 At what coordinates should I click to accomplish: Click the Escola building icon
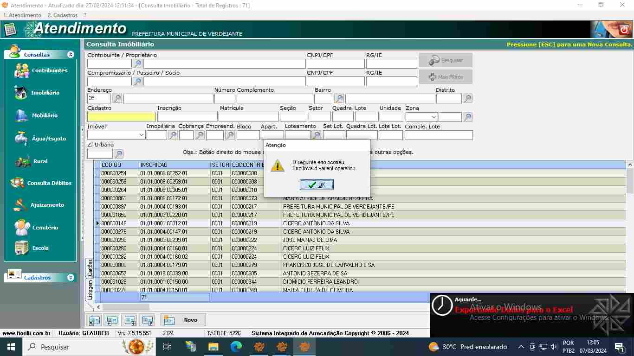[x=22, y=248]
